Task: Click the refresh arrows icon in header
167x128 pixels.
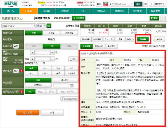Action: (x=111, y=4)
